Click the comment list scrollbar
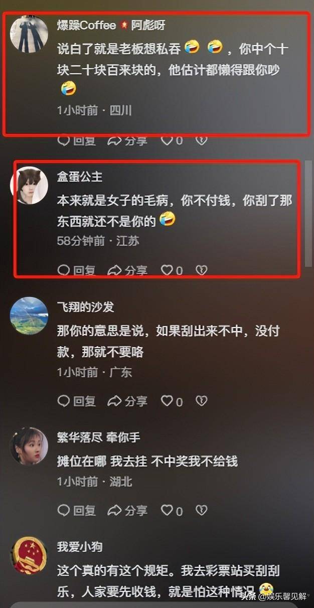The image size is (314, 608). click(x=308, y=213)
